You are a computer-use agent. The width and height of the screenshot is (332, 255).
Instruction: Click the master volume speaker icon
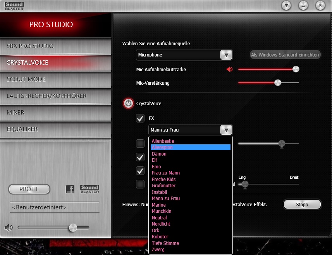tap(9, 228)
